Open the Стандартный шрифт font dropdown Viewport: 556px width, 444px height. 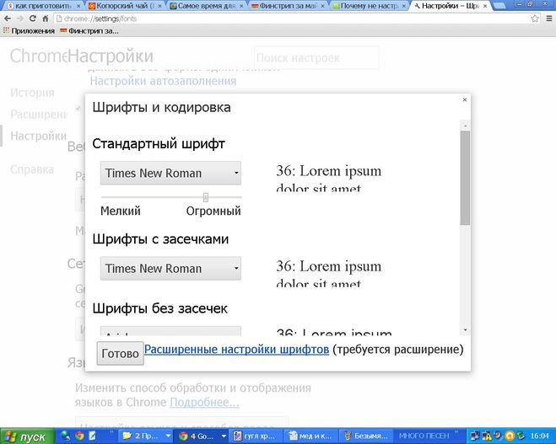pyautogui.click(x=170, y=174)
